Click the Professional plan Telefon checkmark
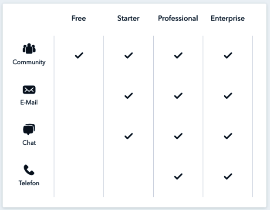This screenshot has width=270, height=210. click(x=178, y=176)
